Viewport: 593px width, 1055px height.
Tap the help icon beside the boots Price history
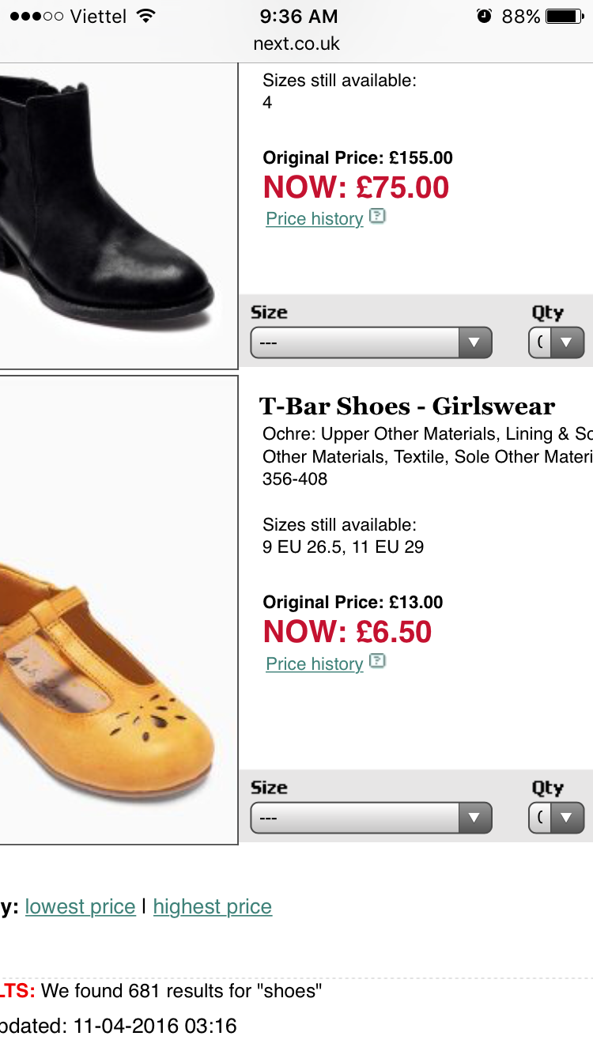pyautogui.click(x=377, y=216)
